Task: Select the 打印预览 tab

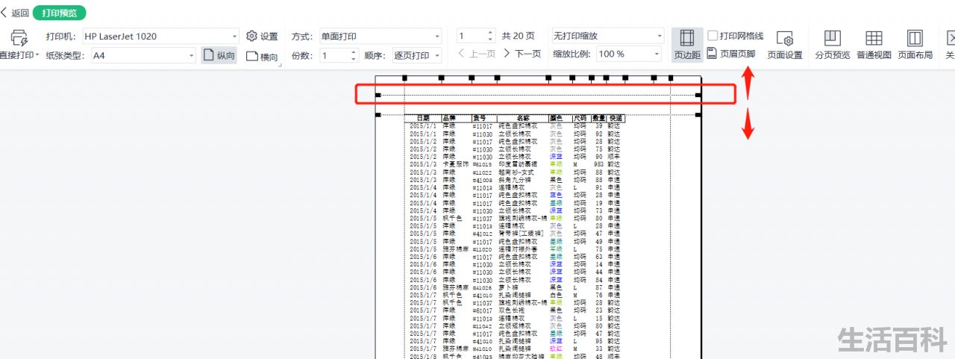Action: coord(60,13)
